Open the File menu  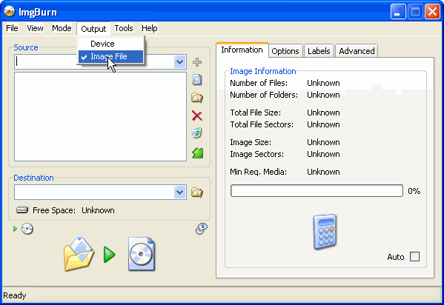(12, 28)
